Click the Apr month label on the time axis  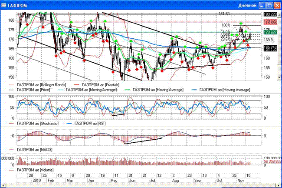[x=91, y=181]
